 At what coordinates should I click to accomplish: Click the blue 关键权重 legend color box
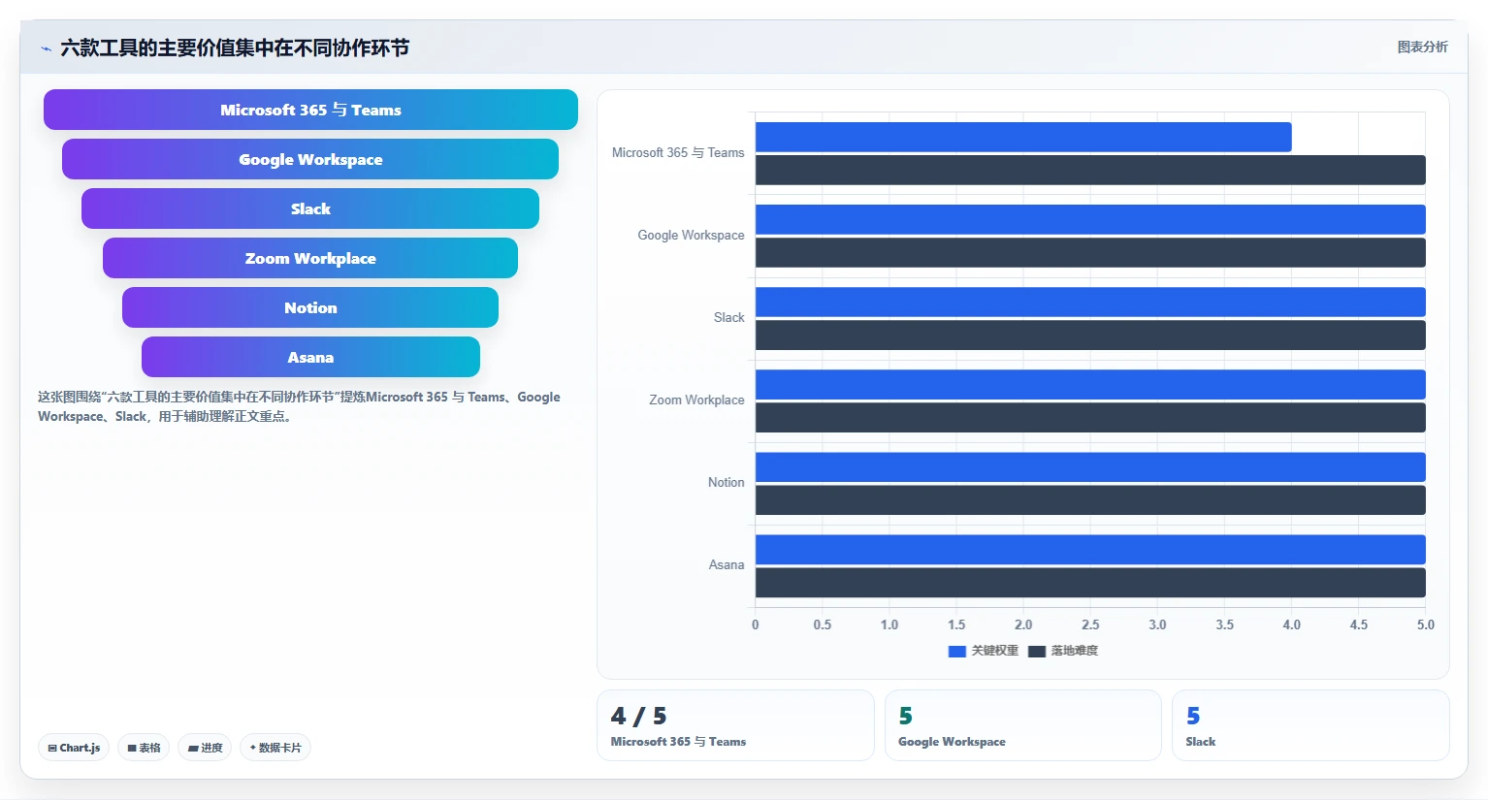956,652
